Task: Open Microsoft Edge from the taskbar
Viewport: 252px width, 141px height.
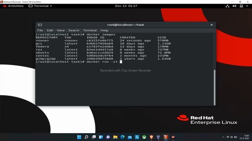Action: point(122,137)
